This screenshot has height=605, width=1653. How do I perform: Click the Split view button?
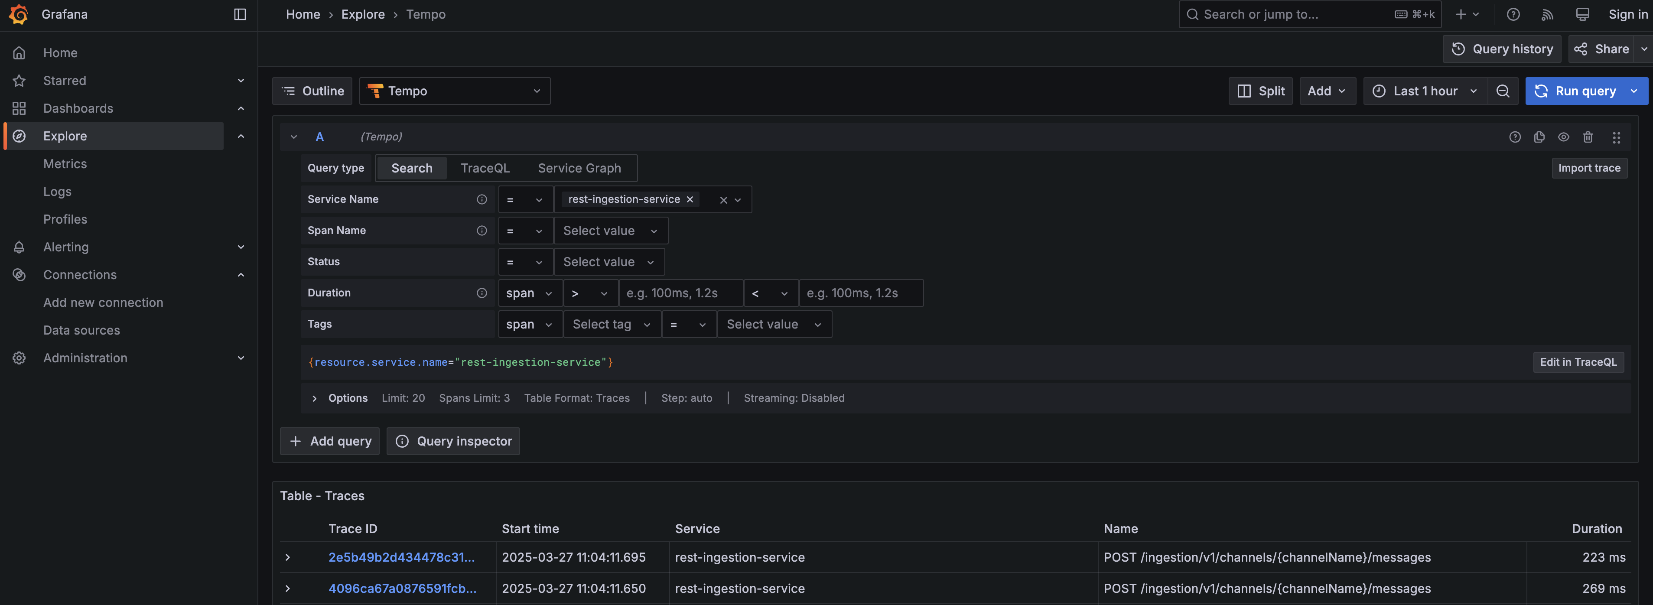point(1260,91)
